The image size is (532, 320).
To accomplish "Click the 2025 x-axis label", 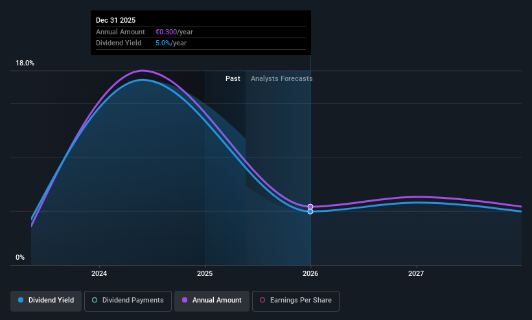I will pos(205,273).
